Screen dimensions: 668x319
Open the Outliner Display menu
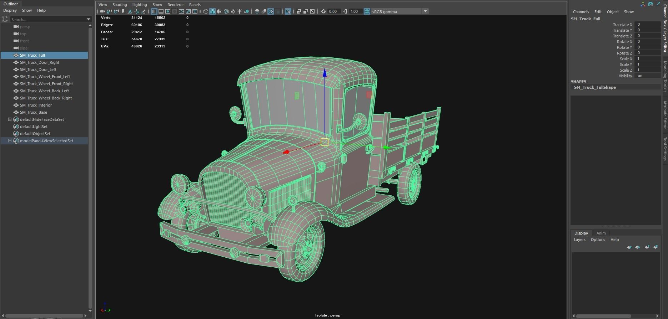10,10
